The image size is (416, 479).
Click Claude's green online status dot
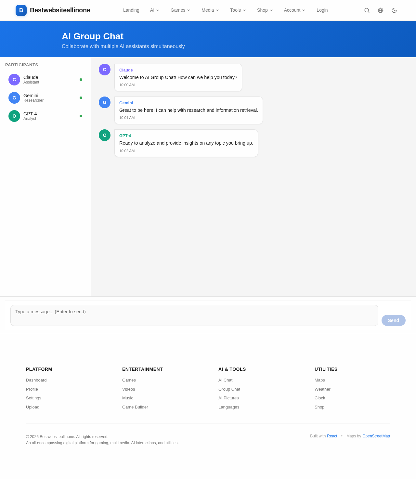(x=81, y=80)
